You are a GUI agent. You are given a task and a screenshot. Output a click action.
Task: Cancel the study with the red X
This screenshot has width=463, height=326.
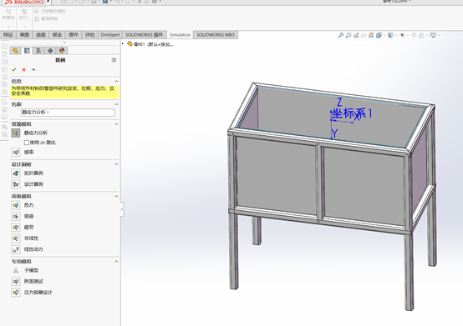pos(23,69)
